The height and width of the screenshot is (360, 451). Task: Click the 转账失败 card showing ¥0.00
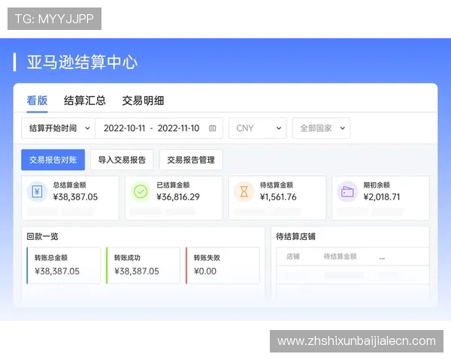pyautogui.click(x=222, y=265)
